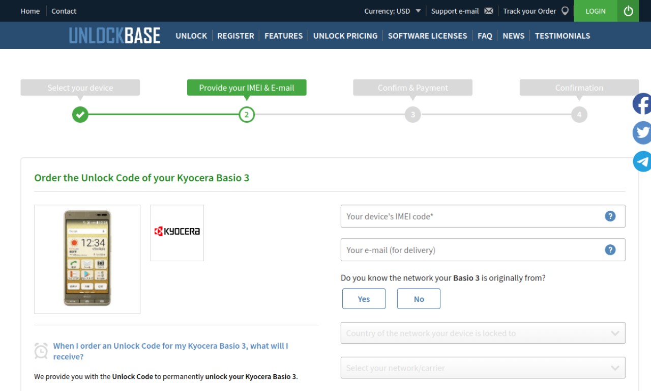This screenshot has width=651, height=391.
Task: Answer Yes to knowing the network
Action: 364,299
